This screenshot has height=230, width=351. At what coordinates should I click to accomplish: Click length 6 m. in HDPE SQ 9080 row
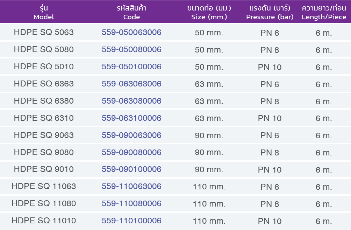coord(324,153)
